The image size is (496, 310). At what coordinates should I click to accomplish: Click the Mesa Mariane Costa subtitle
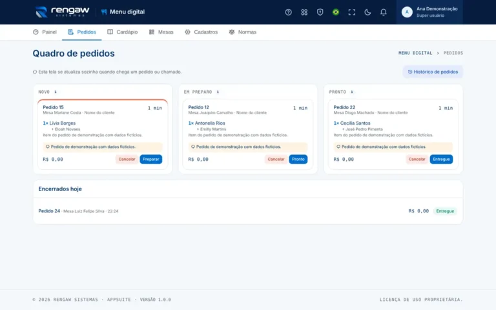pyautogui.click(x=79, y=112)
